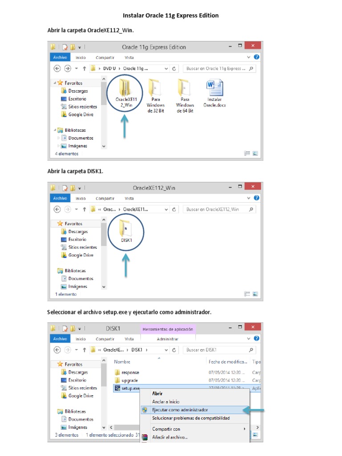Open the DISK1 folder icon in OracleXE112_Win window
The height and width of the screenshot is (456, 342).
click(126, 232)
